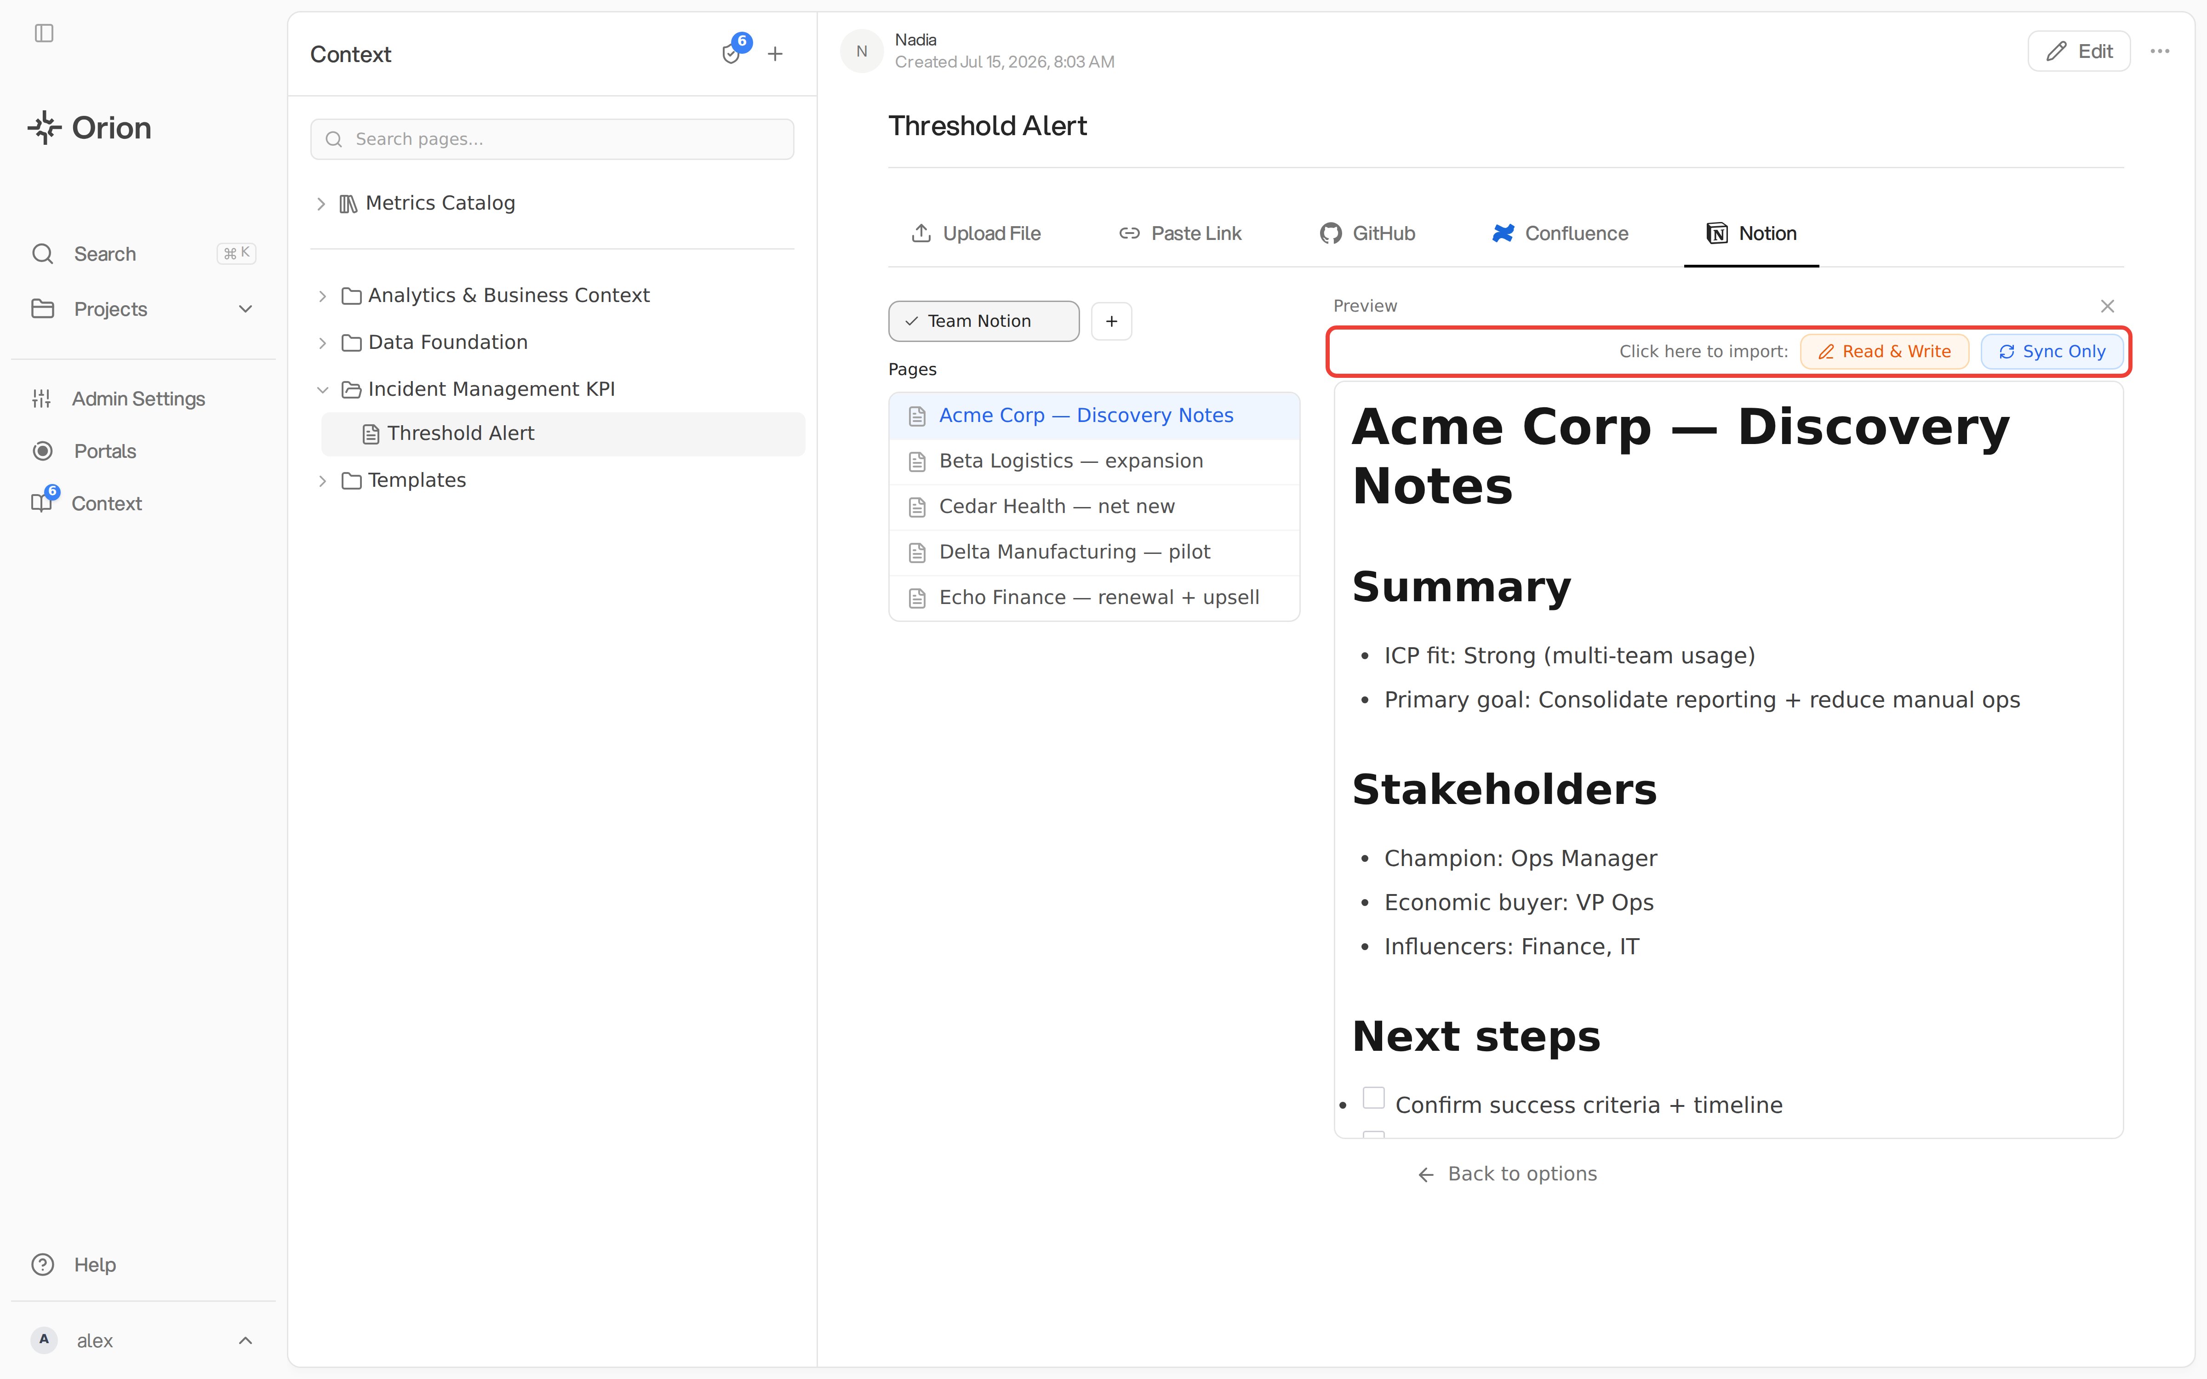Expand the Projects dropdown chevron

point(246,309)
